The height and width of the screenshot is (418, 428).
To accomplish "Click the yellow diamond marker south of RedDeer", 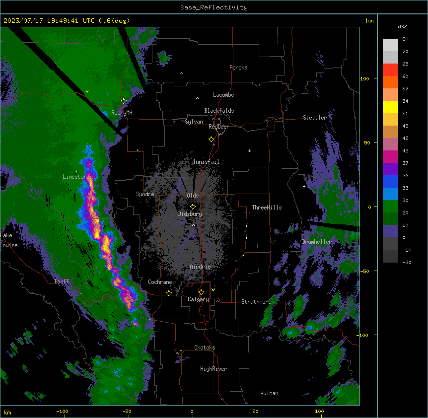I will click(x=212, y=139).
